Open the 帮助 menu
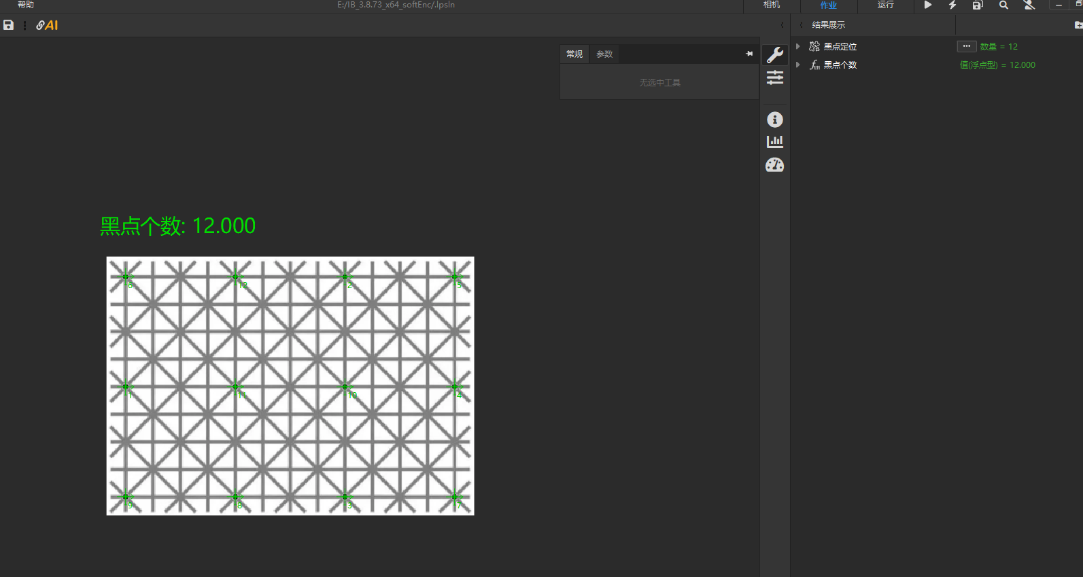This screenshot has width=1083, height=577. coord(26,5)
